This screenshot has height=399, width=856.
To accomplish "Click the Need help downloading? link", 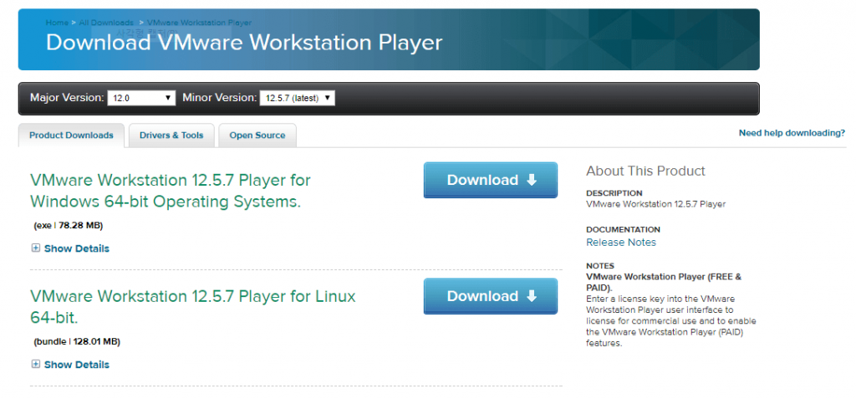I will coord(792,133).
